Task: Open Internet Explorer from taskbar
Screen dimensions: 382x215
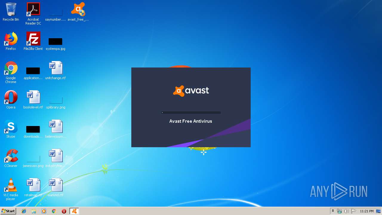Action: [24, 211]
